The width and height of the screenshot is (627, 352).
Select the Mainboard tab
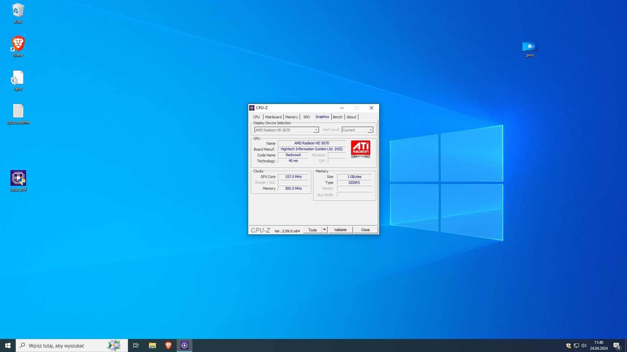tap(273, 116)
